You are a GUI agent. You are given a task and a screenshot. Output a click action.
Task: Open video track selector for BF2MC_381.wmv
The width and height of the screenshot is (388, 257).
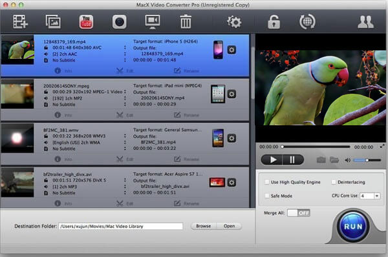coord(125,136)
